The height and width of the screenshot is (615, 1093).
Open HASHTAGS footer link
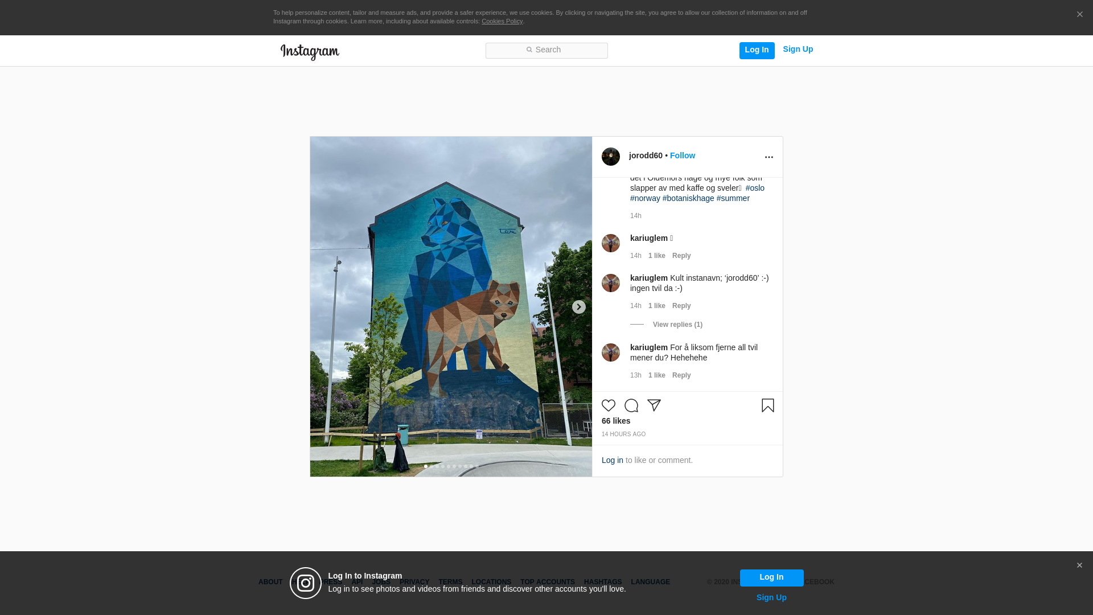coord(603,582)
